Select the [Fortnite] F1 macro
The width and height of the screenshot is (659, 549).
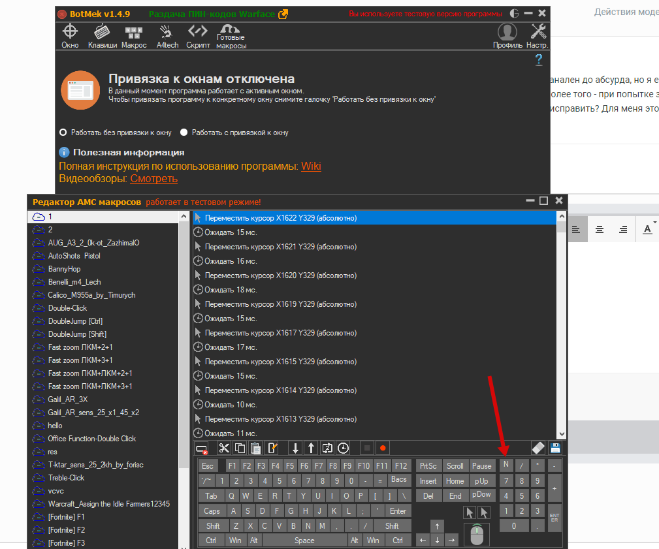click(x=103, y=517)
